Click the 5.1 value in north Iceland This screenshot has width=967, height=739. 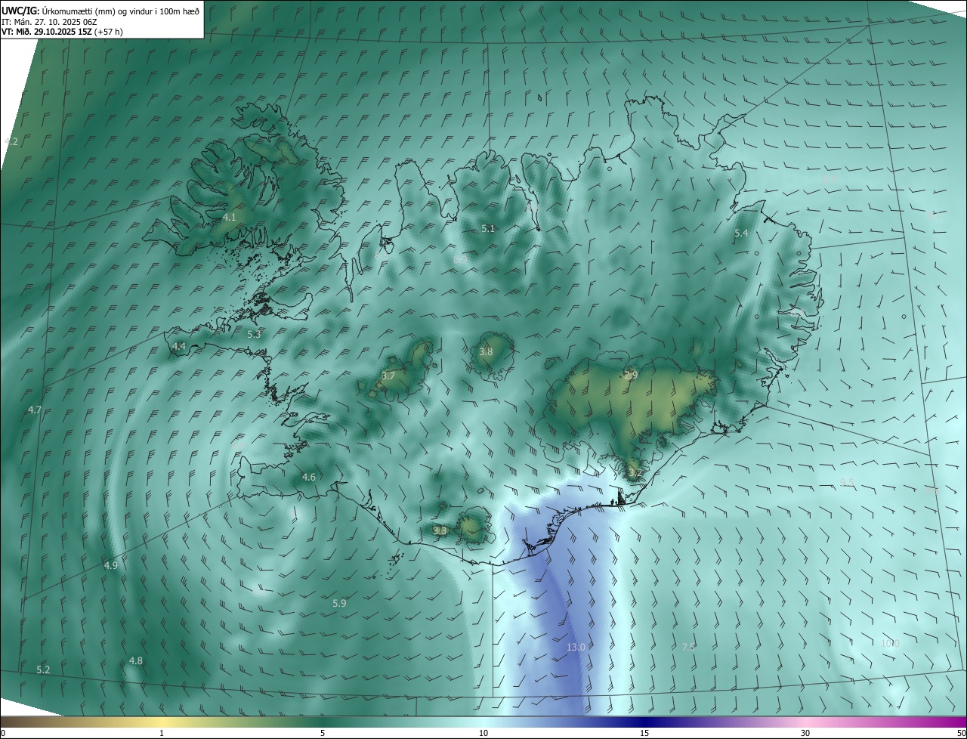(x=488, y=228)
